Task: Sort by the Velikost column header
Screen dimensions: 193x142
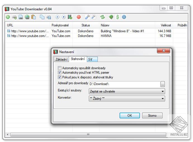Action: click(164, 25)
